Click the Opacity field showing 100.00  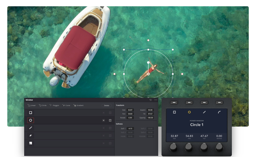point(150,118)
